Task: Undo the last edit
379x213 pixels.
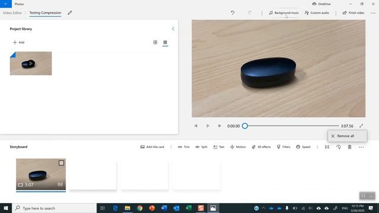Action: pos(233,13)
